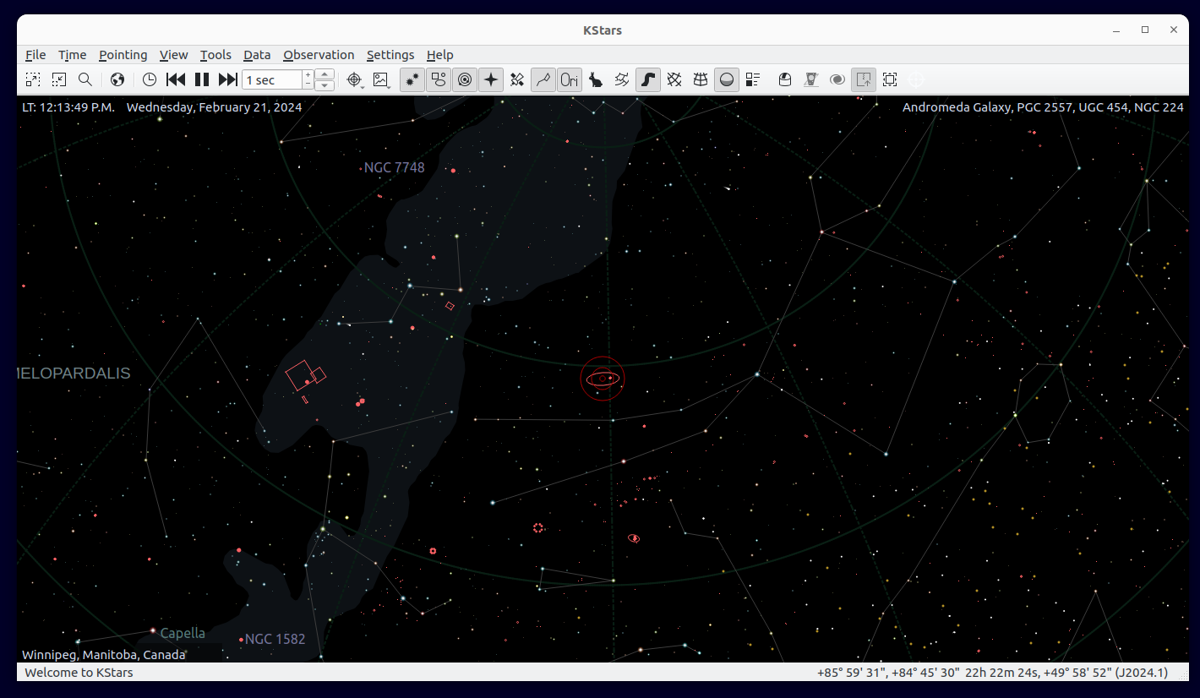Screen dimensions: 1200x698
Task: Click the constellation boundaries icon
Action: 622,79
